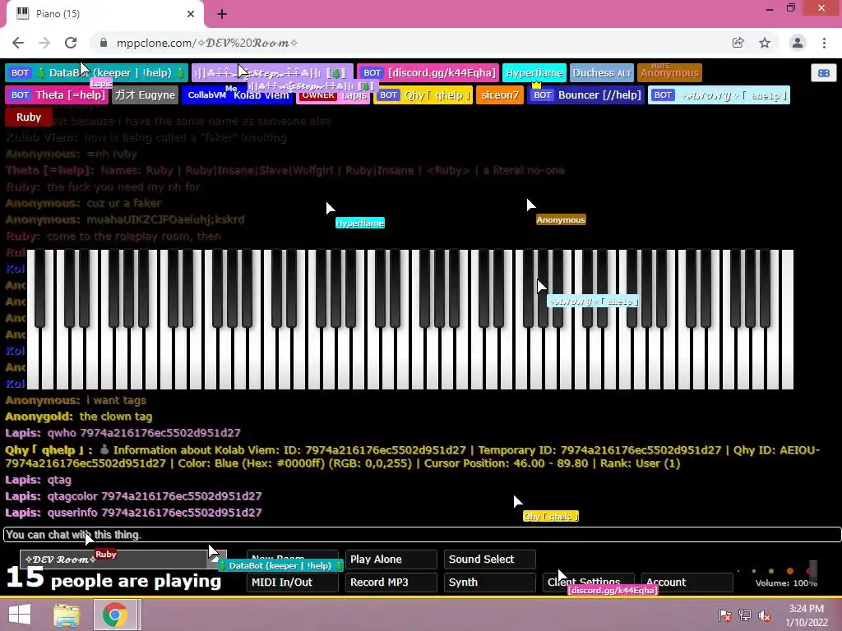842x631 pixels.
Task: Select the Qhy qhelp bot tag
Action: [x=423, y=95]
